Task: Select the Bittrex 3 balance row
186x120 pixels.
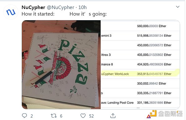Action: point(140,55)
